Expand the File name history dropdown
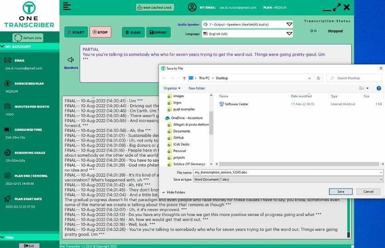The image size is (385, 248). point(381,173)
